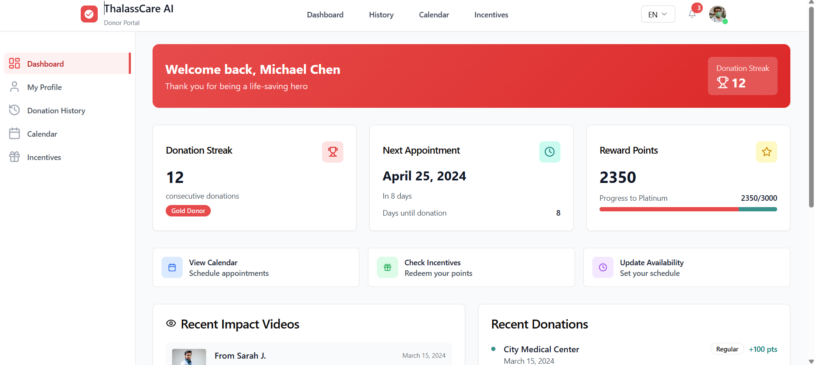Screen dimensions: 815x365
Task: Click the Regular tag on City Medical Center
Action: click(x=727, y=349)
